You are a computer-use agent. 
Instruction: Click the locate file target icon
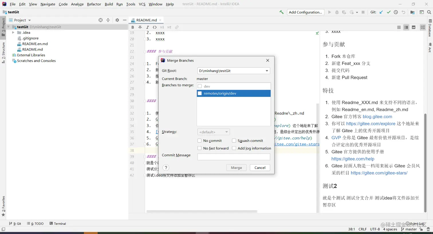click(x=101, y=20)
